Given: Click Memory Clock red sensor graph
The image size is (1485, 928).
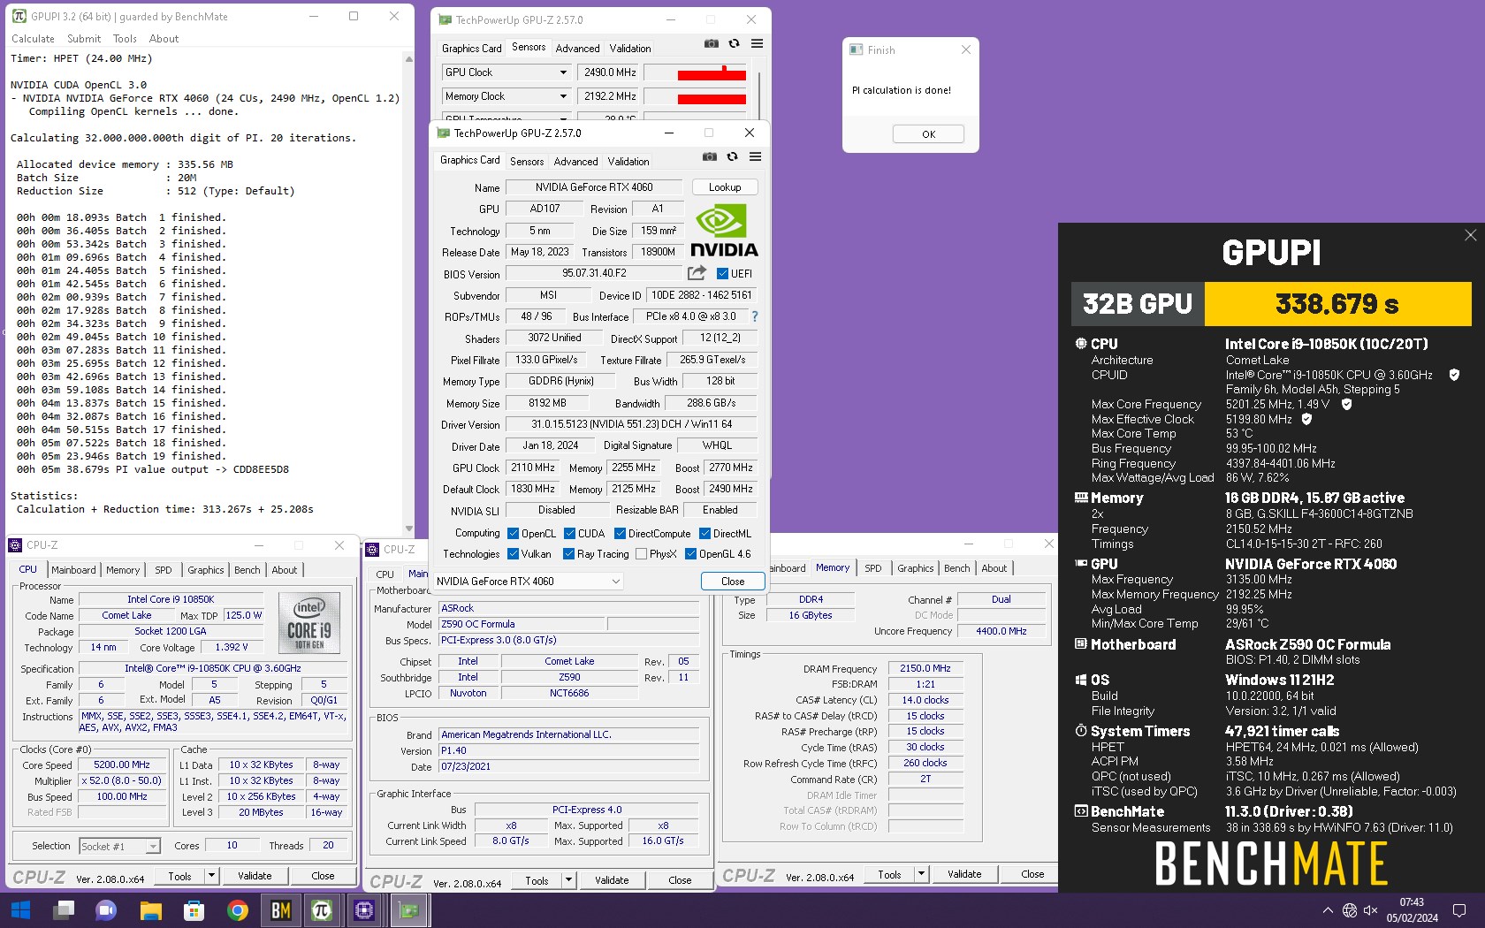Looking at the screenshot, I should tap(696, 96).
